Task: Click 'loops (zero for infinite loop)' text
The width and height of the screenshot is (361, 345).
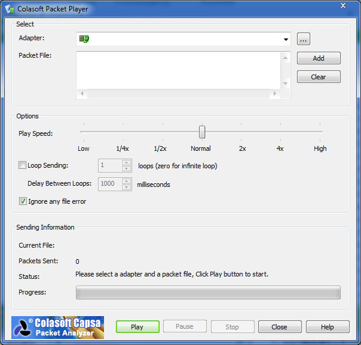Action: pos(177,166)
